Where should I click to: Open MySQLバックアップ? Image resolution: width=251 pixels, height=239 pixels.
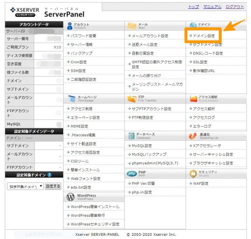[x=149, y=154]
